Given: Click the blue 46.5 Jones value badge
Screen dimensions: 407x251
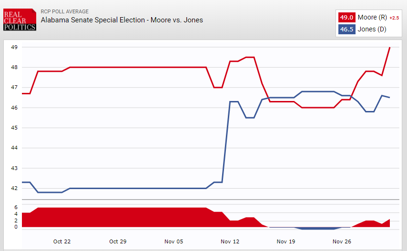Looking at the screenshot, I should click(x=346, y=30).
